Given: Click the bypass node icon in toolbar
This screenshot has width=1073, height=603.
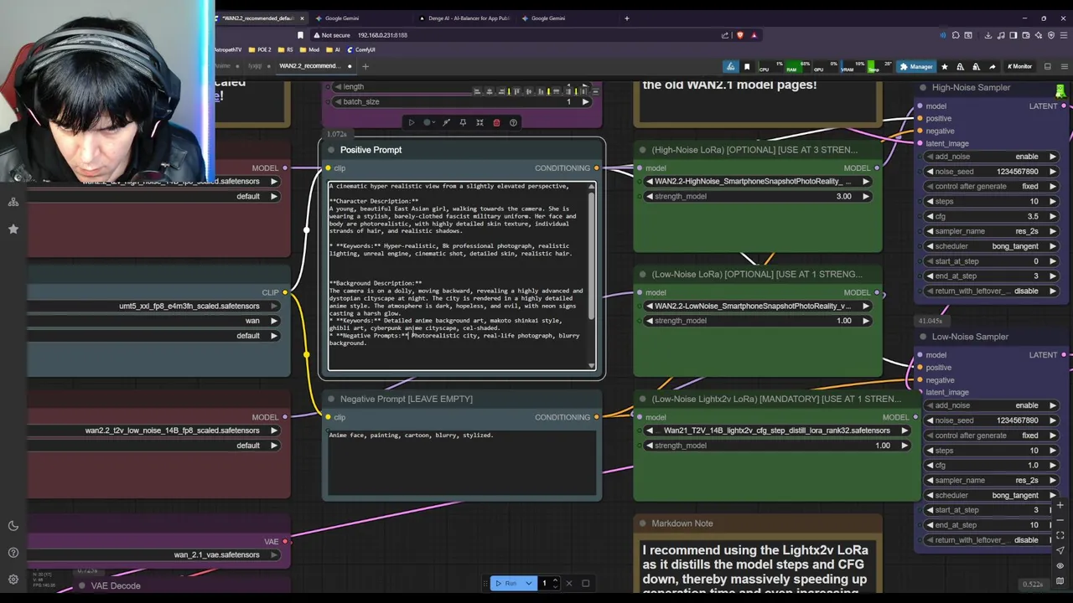Looking at the screenshot, I should pos(446,122).
